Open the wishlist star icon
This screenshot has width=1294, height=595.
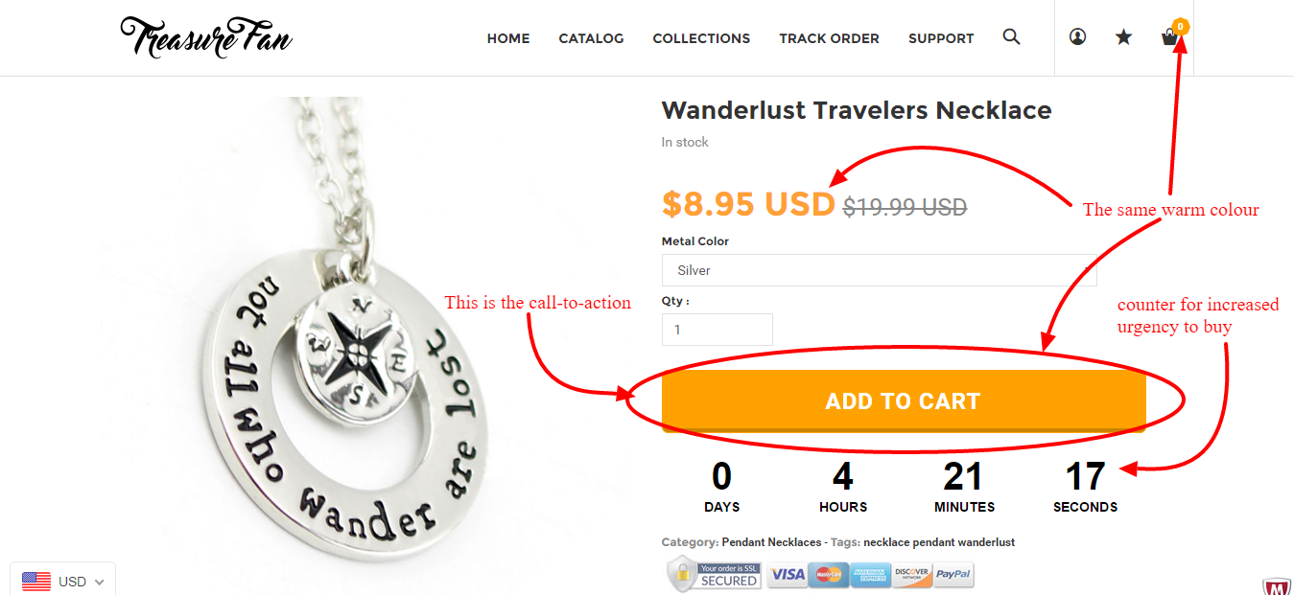(x=1124, y=37)
